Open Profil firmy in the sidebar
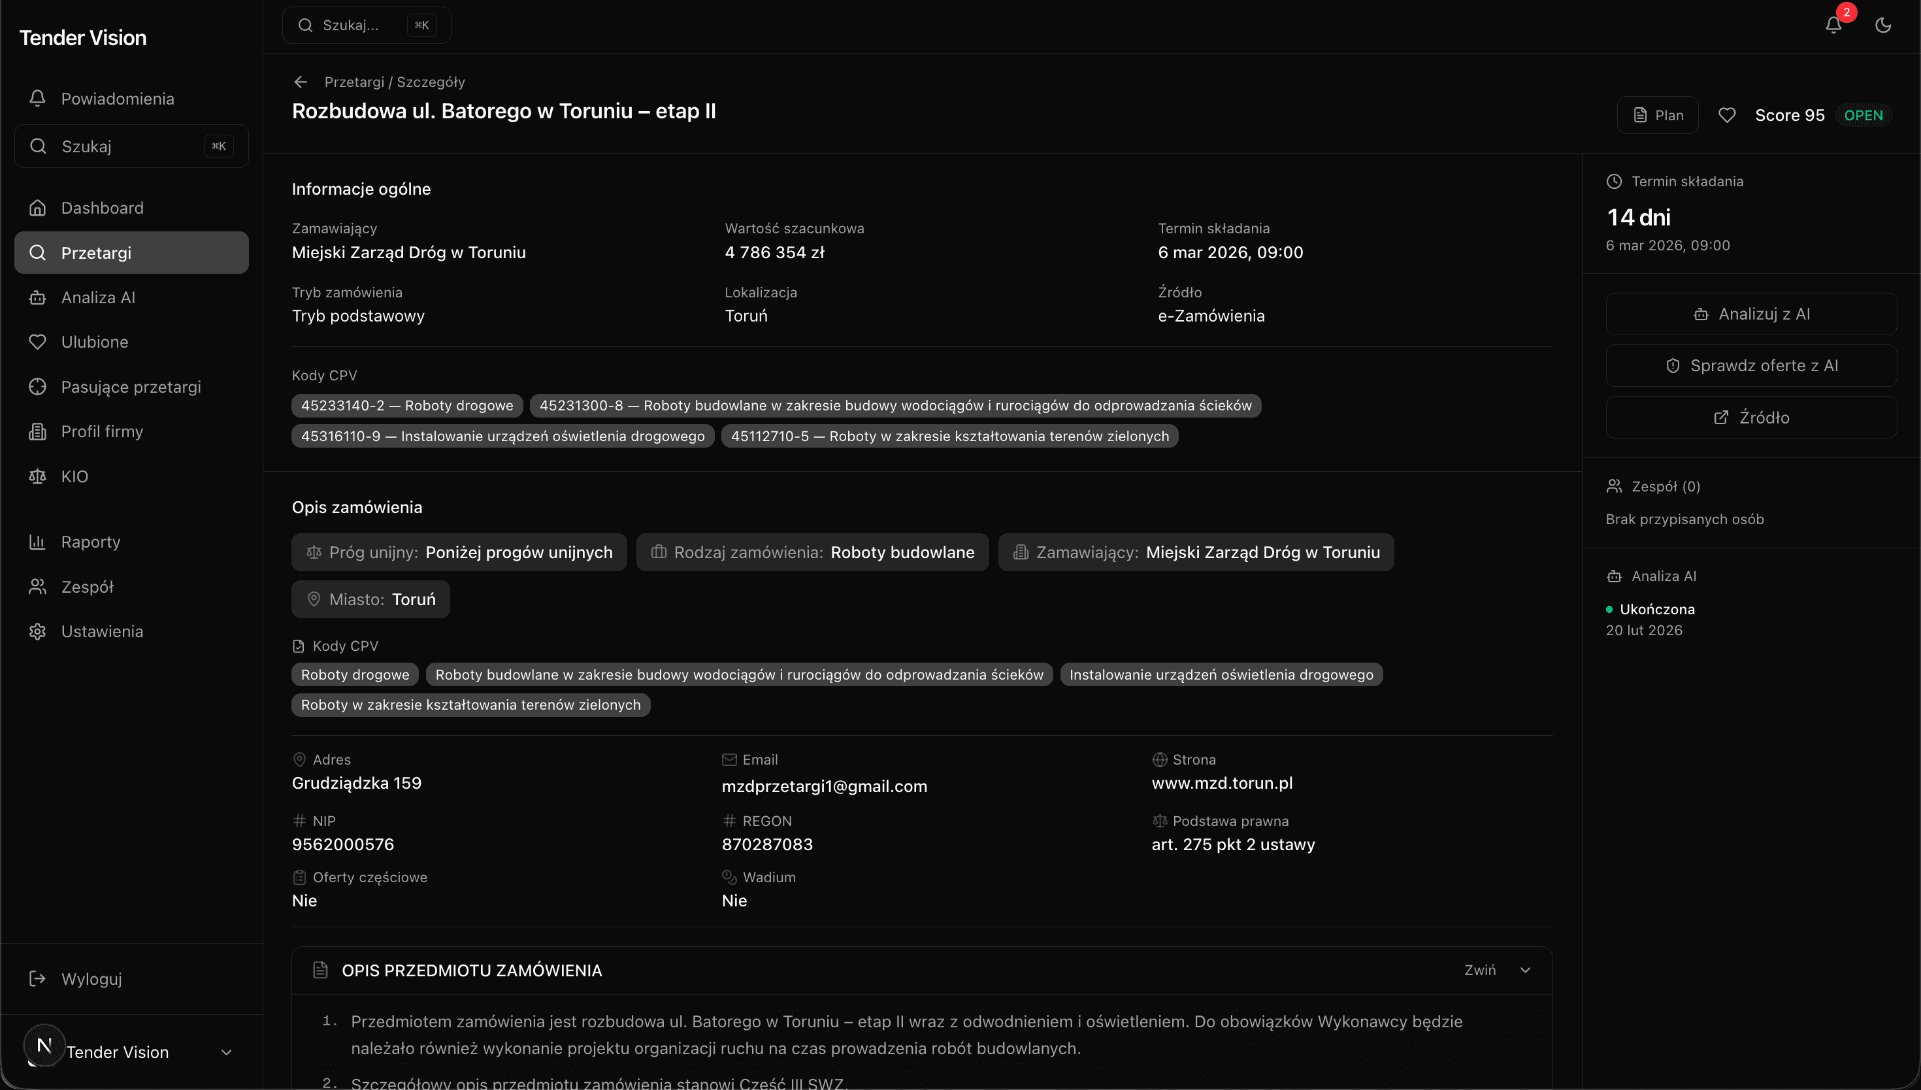 [x=102, y=432]
